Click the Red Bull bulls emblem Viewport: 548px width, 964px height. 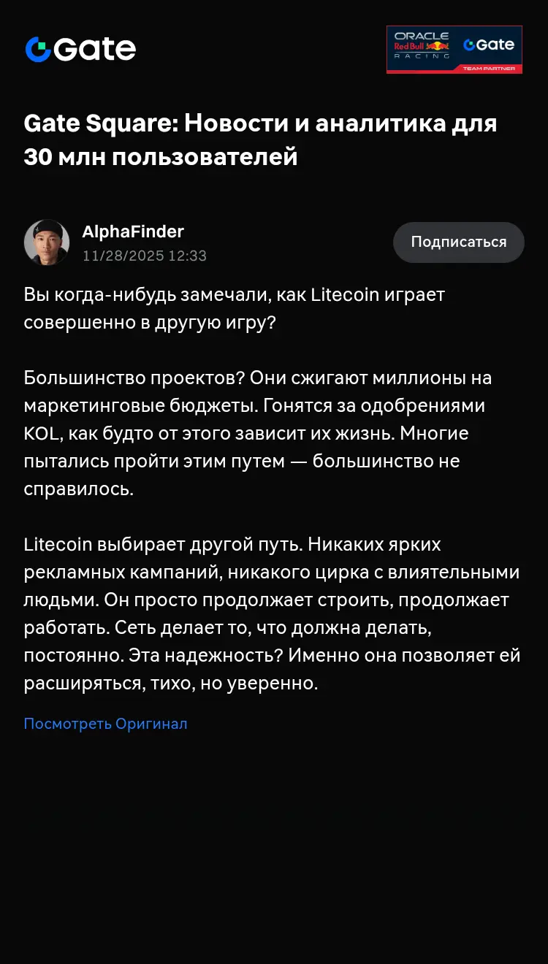coord(438,46)
